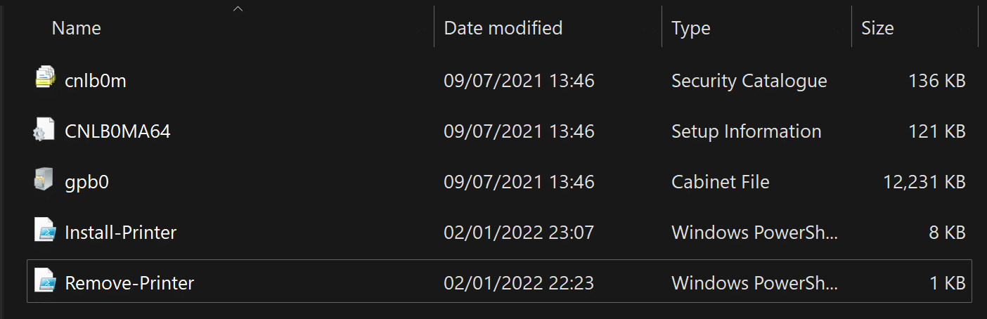Click the 02/01/2022 23:07 modified date
The width and height of the screenshot is (987, 319).
pos(519,233)
